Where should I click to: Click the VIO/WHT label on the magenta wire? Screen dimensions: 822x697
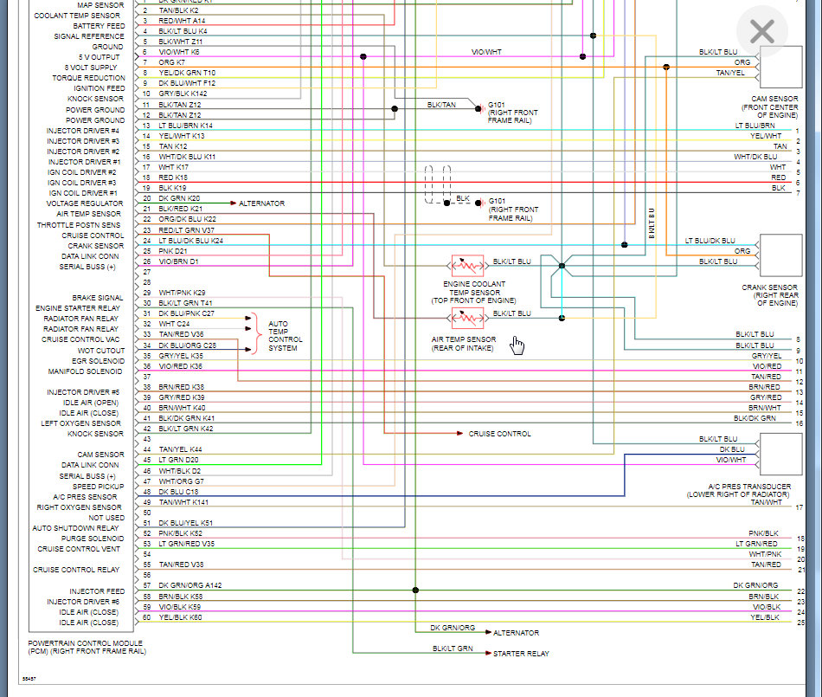486,52
